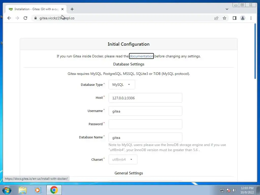Open a new tab with the plus button
Viewport: 260px width, 195px height.
click(x=72, y=9)
